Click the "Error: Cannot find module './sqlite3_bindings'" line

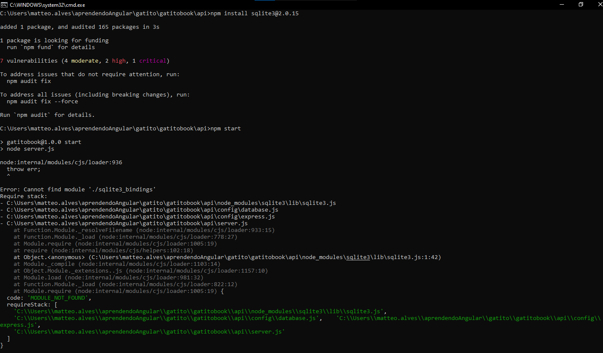[78, 190]
